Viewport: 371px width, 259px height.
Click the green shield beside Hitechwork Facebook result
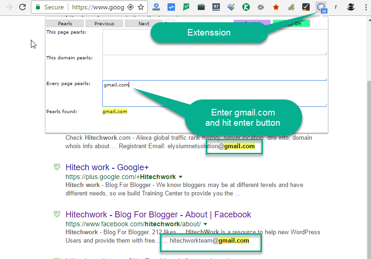click(x=57, y=214)
